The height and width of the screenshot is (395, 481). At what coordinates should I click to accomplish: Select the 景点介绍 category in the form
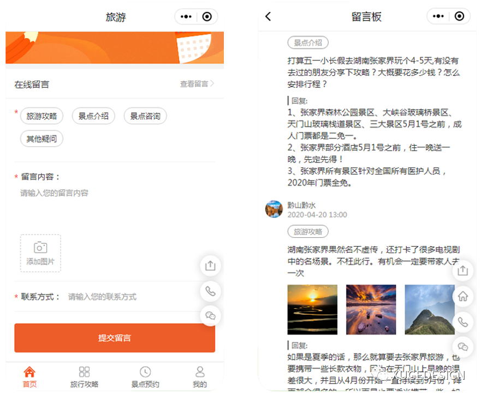(x=93, y=116)
